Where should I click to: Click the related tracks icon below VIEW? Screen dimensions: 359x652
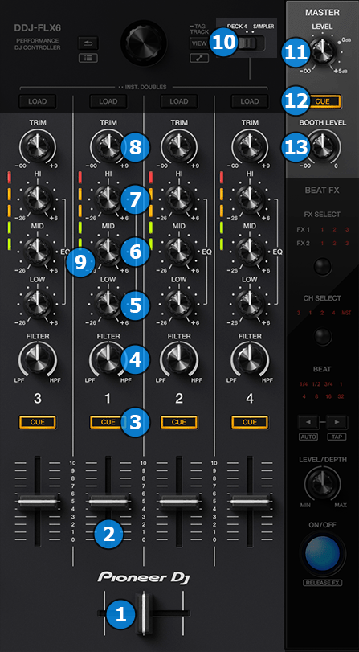click(199, 58)
